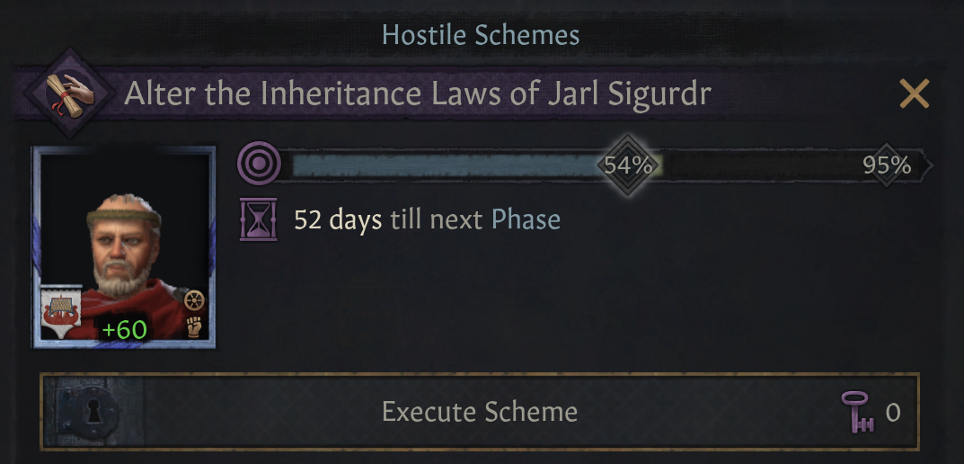Click the secrets count number 0
964x464 pixels.
coord(893,413)
